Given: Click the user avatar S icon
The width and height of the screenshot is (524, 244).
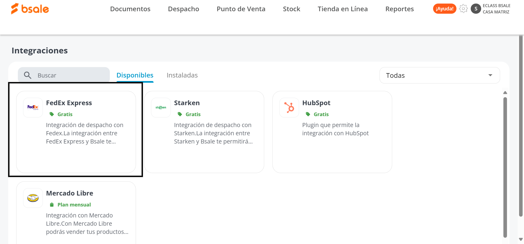Looking at the screenshot, I should (476, 9).
